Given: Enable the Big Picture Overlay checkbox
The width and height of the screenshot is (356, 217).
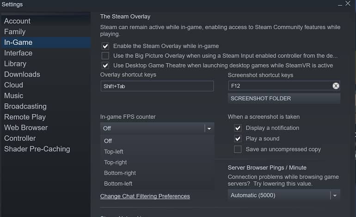Looking at the screenshot, I should (x=105, y=56).
